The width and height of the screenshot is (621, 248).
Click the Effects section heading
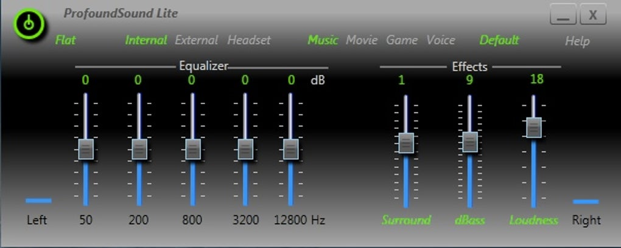(470, 67)
